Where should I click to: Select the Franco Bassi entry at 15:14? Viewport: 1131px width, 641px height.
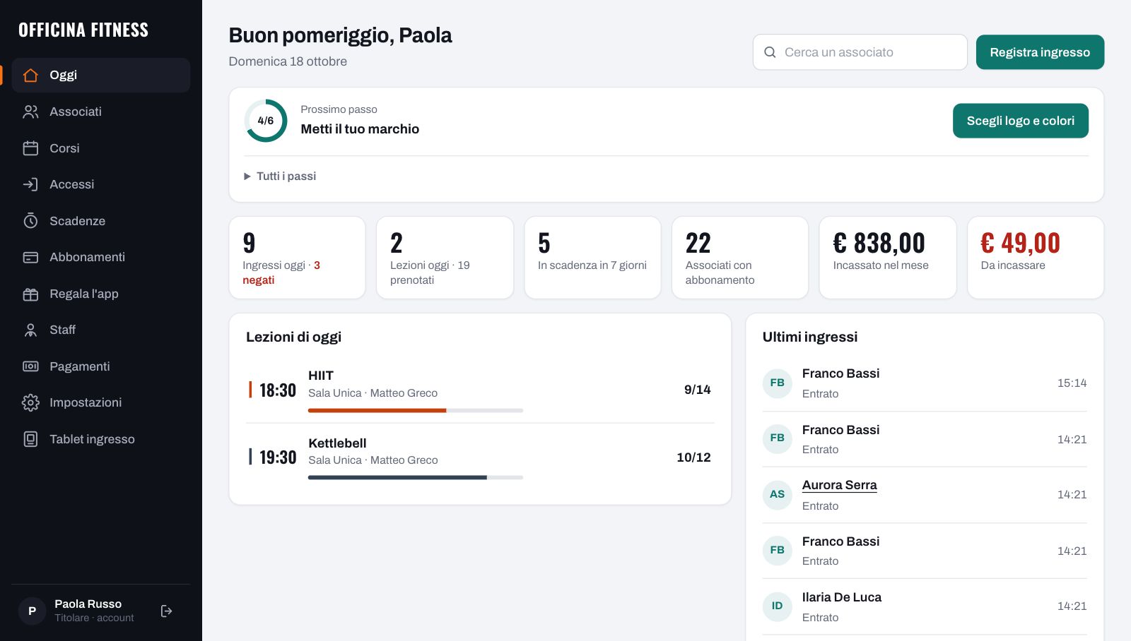point(925,383)
